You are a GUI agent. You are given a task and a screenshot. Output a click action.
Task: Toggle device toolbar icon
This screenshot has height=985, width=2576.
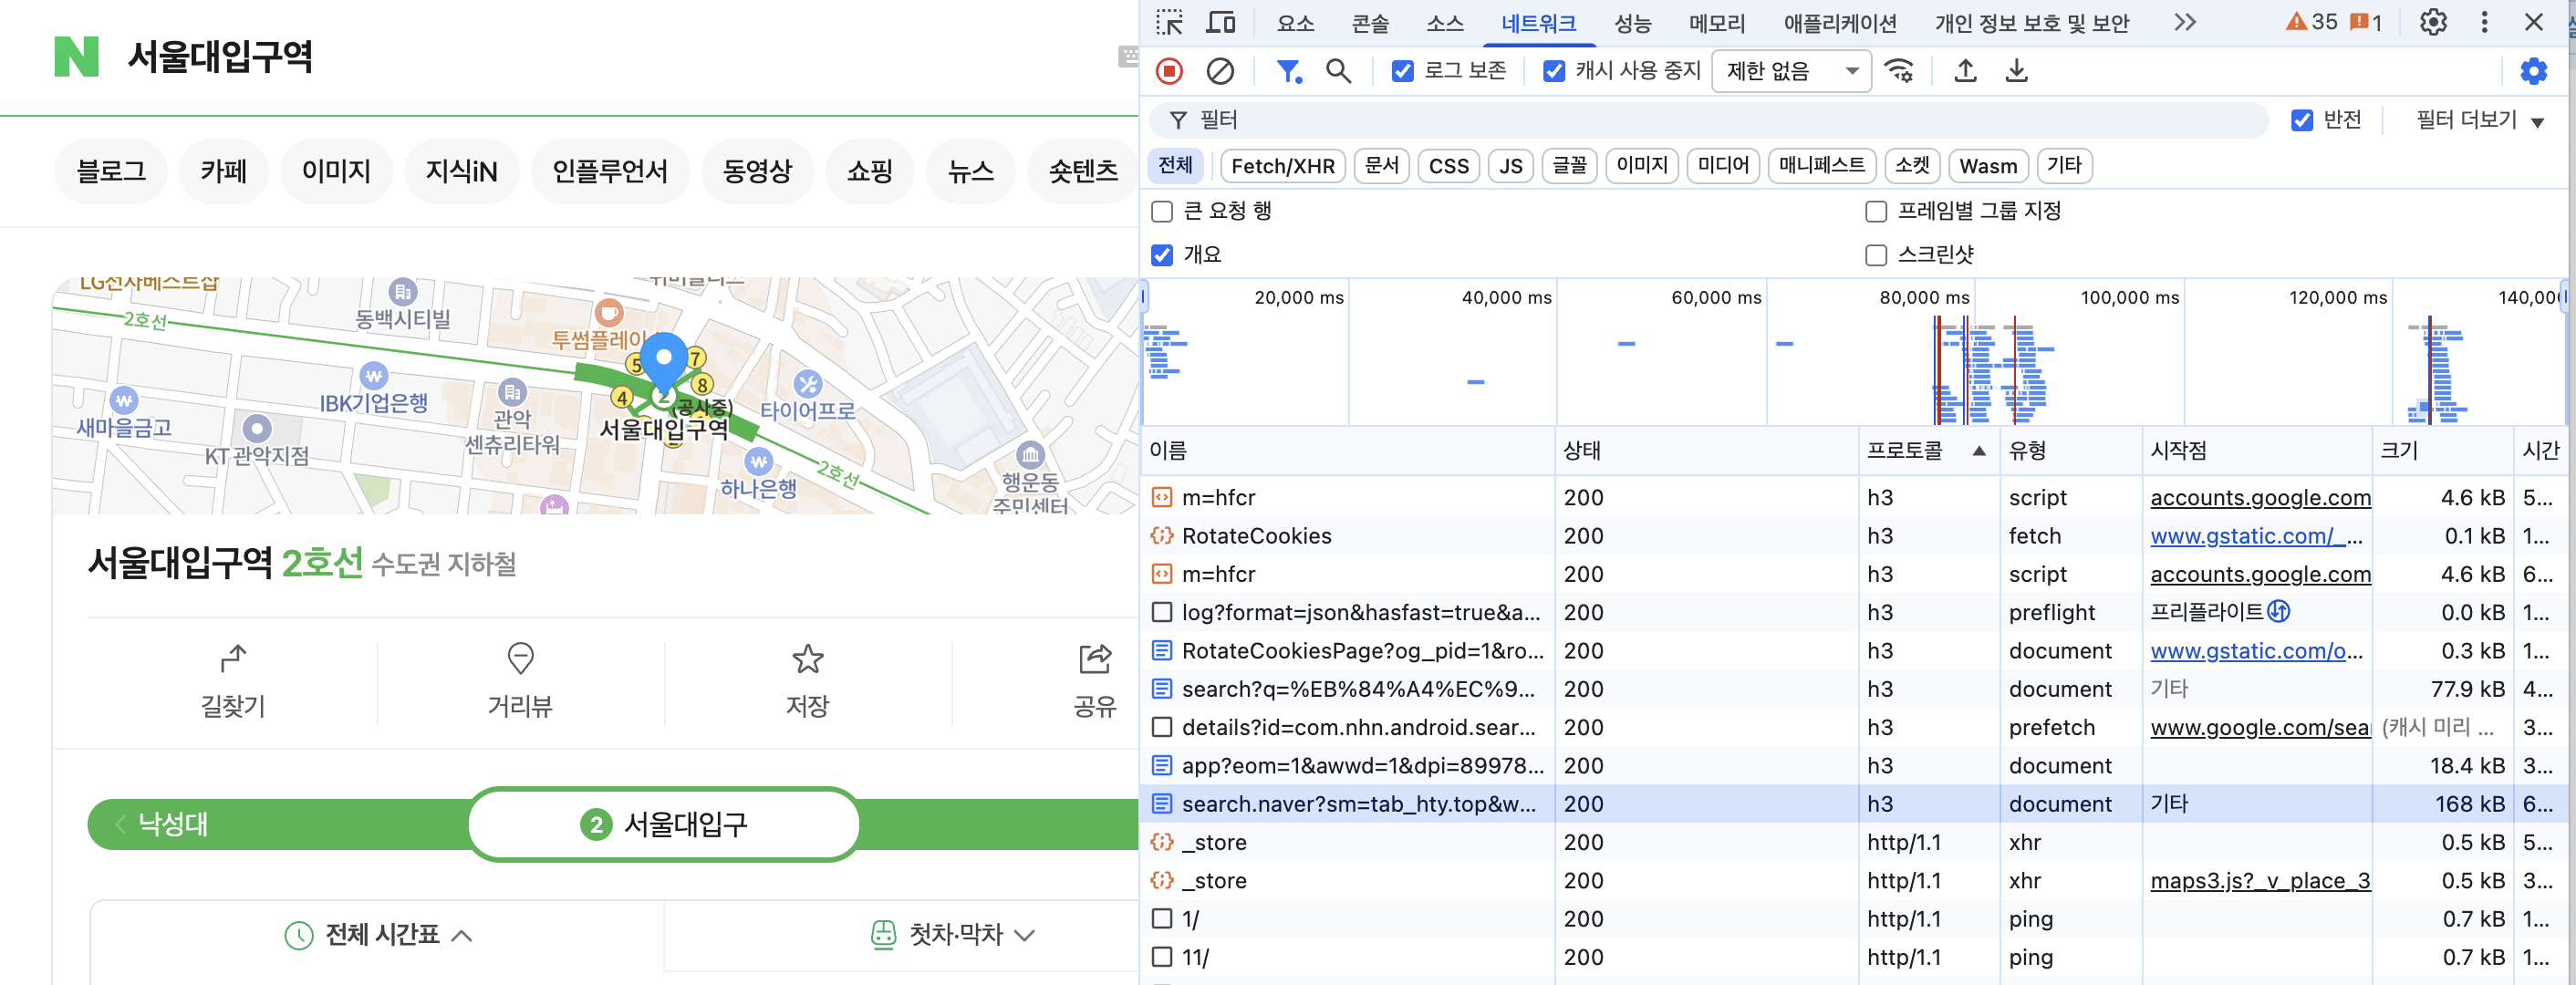(1220, 22)
